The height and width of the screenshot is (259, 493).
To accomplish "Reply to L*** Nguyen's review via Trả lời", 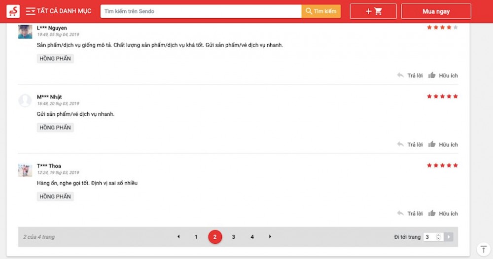I will coord(410,75).
